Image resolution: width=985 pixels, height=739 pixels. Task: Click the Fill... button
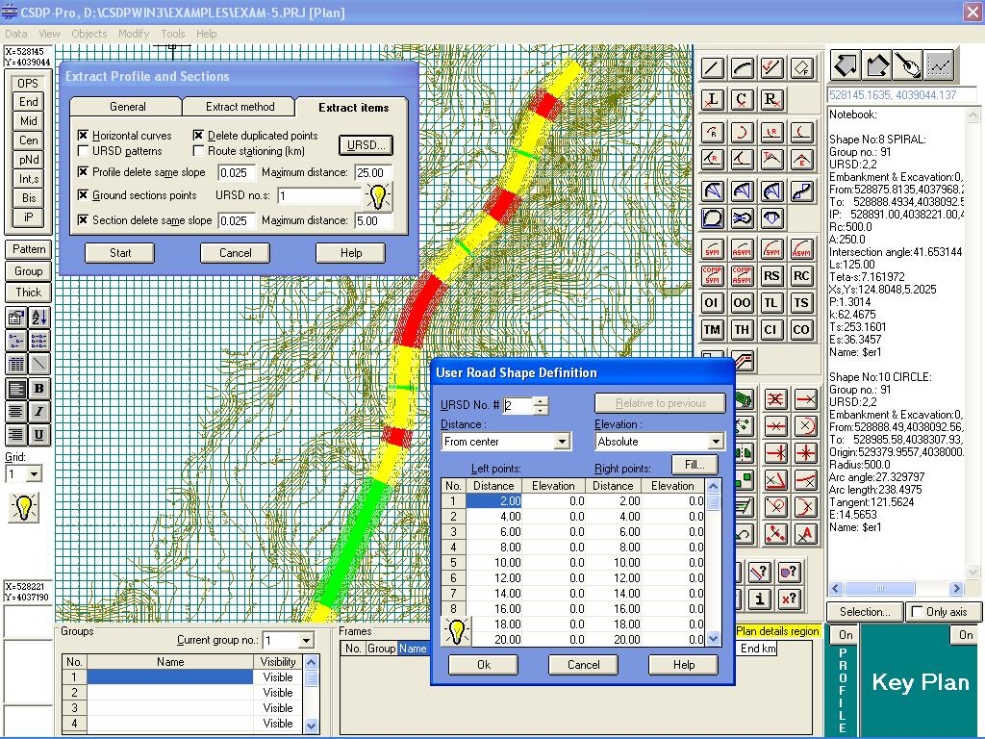pyautogui.click(x=695, y=465)
